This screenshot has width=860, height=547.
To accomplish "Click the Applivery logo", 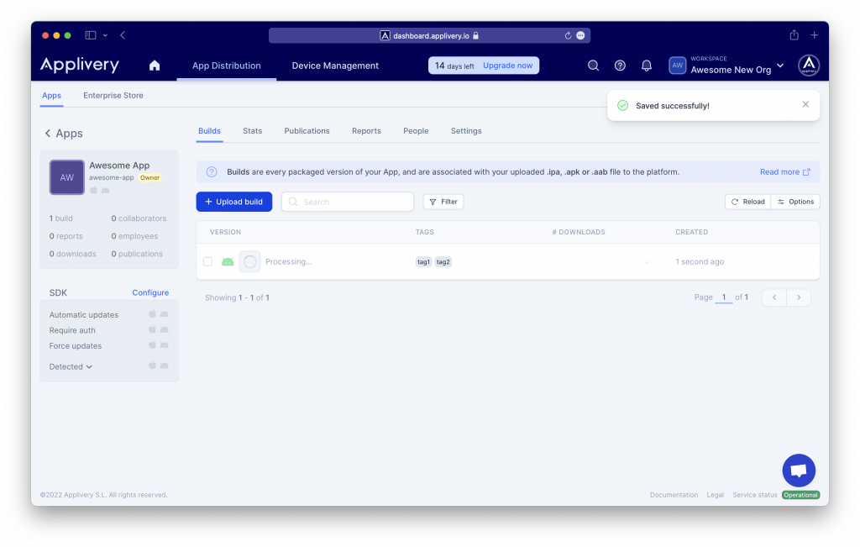I will [x=80, y=65].
